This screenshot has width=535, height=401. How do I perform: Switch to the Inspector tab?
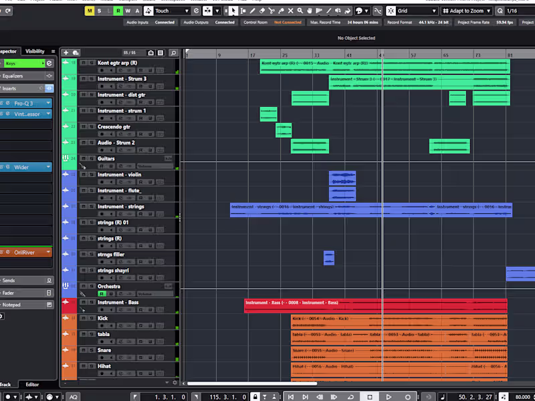point(9,51)
